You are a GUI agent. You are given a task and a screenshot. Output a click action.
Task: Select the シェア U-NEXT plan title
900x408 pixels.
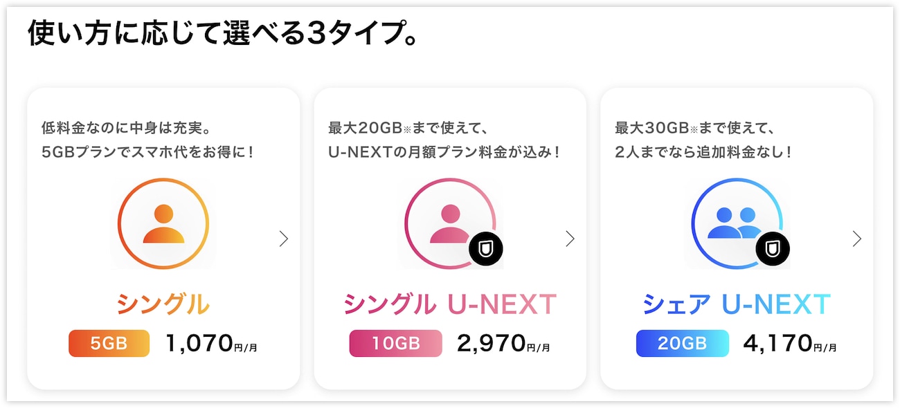tap(737, 304)
